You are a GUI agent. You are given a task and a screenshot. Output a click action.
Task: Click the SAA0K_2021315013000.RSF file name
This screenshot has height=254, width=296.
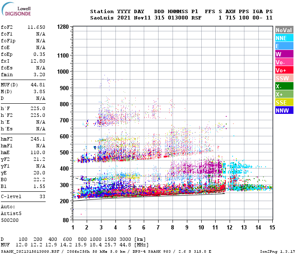coord(30,251)
